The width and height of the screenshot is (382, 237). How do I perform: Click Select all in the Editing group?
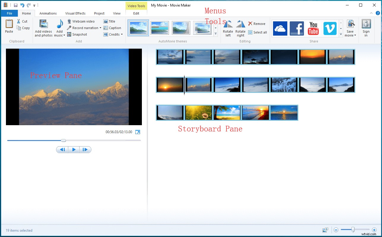pos(257,32)
